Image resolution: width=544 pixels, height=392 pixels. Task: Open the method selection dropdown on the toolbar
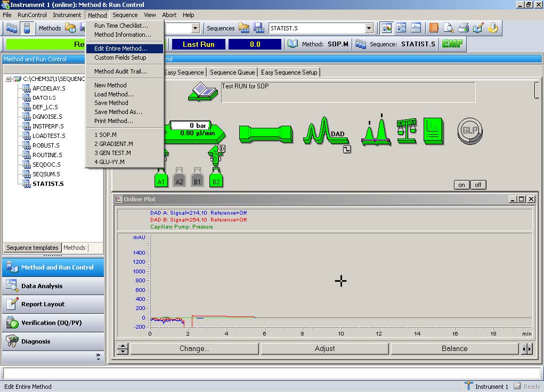coord(196,28)
